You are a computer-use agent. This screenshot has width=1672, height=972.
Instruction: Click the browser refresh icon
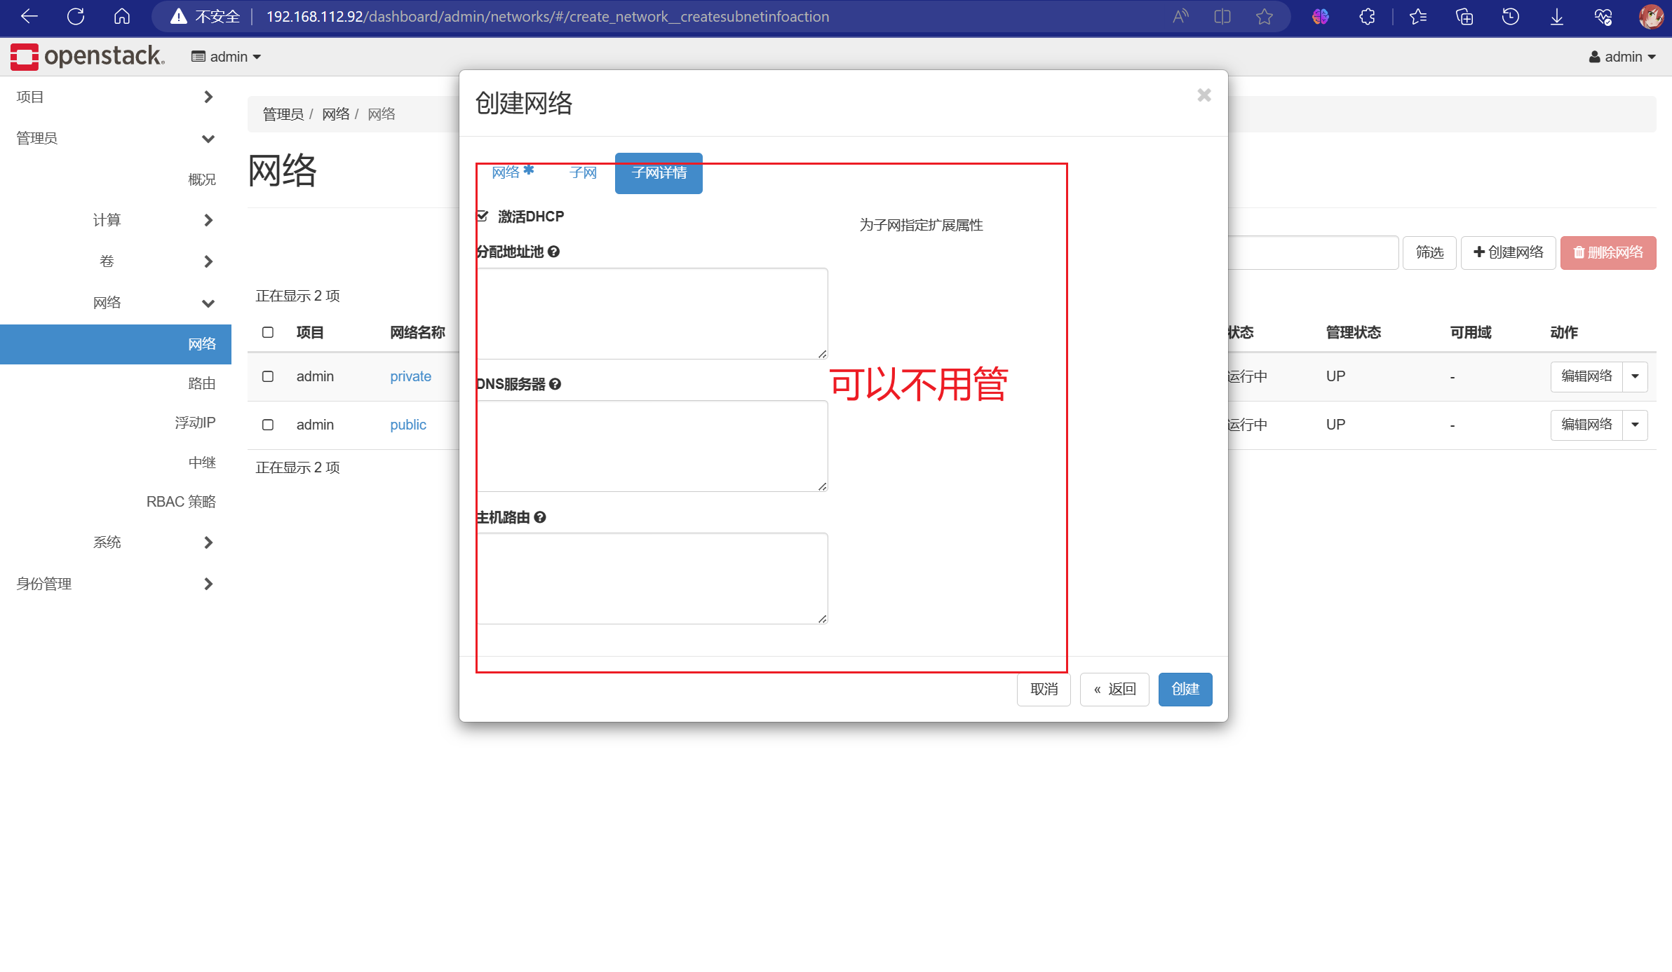pyautogui.click(x=76, y=16)
